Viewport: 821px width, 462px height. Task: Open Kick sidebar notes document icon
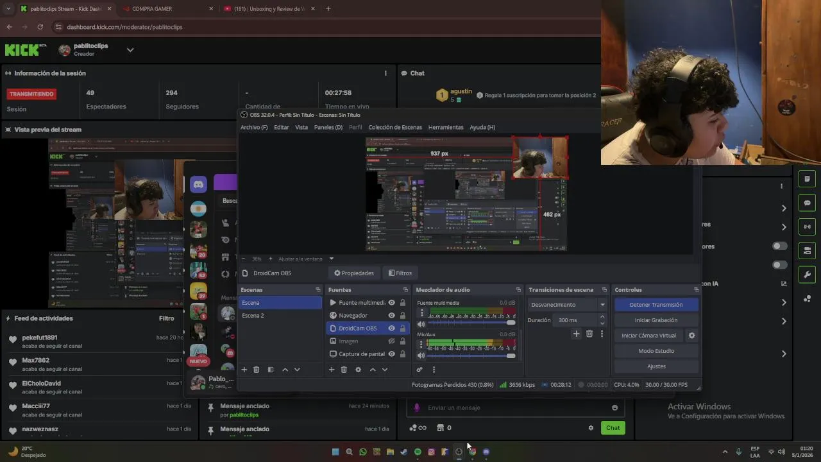tap(807, 178)
